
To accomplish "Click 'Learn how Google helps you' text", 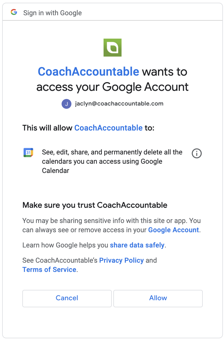I will tap(65, 245).
